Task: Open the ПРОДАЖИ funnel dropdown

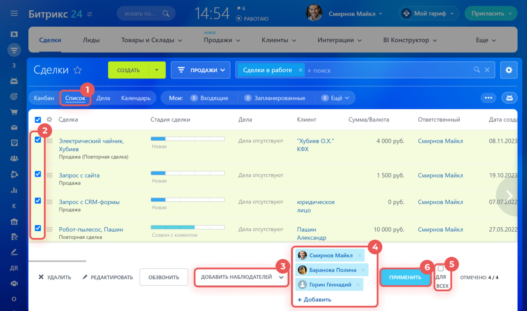Action: 200,70
